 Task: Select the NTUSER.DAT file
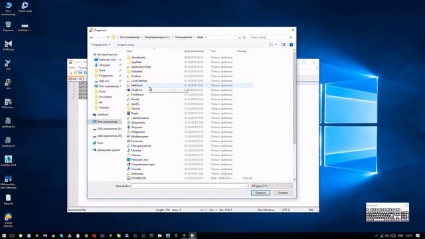coord(137,179)
